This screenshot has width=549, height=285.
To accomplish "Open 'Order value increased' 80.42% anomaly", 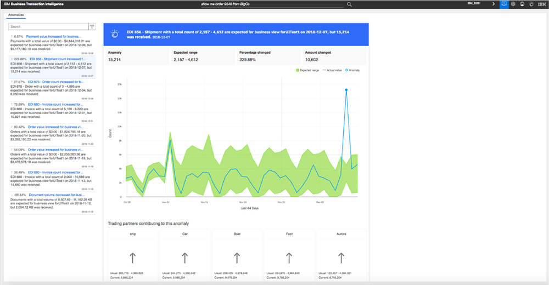I will [55, 127].
